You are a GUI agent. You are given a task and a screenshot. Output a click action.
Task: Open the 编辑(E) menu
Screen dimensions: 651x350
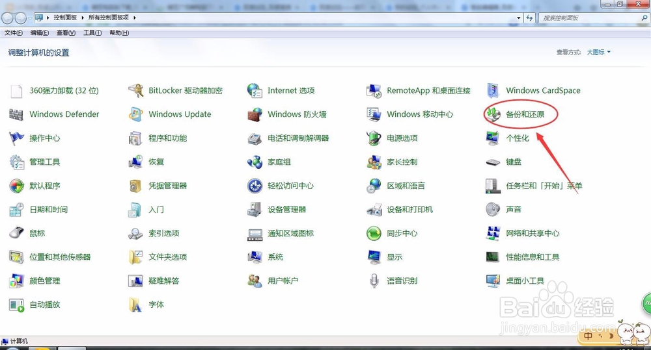[x=40, y=32]
